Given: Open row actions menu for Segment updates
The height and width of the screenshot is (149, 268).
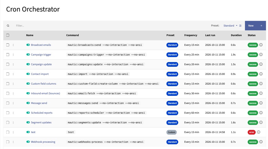Looking at the screenshot, I should [x=13, y=123].
